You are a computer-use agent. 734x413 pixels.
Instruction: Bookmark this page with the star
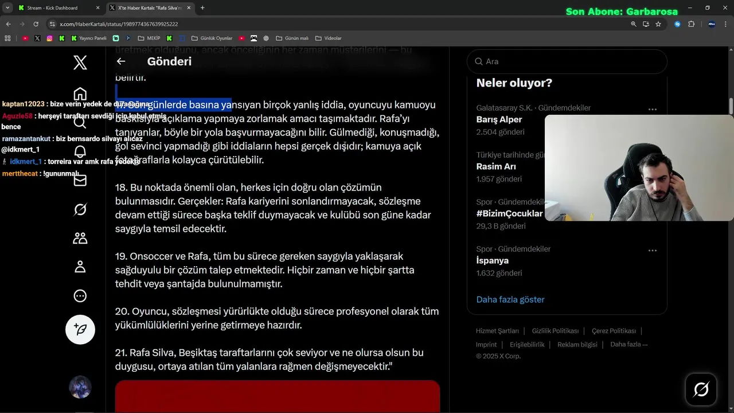[658, 24]
